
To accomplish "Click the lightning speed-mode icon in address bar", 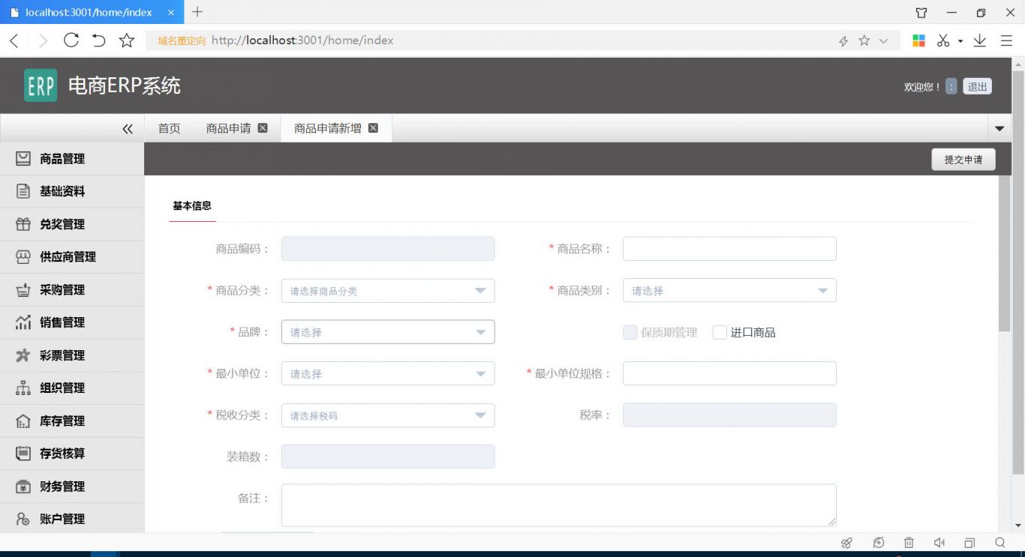I will (x=843, y=41).
